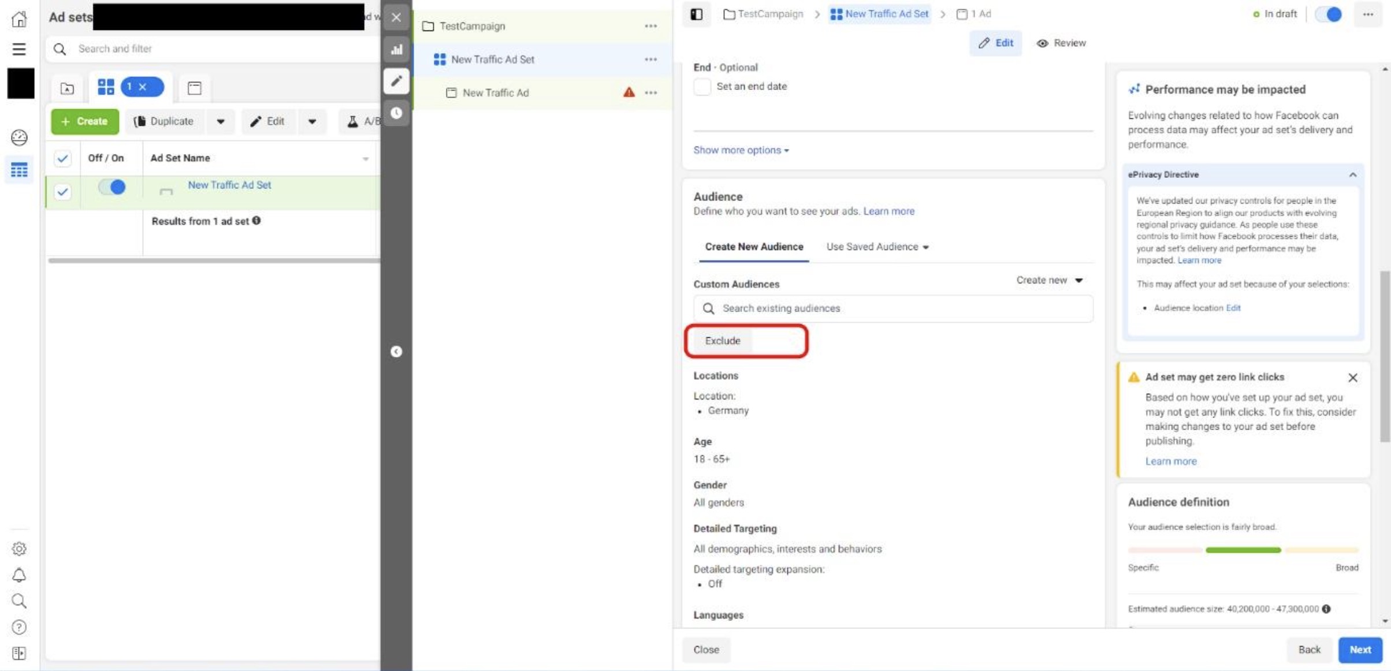Image resolution: width=1391 pixels, height=671 pixels.
Task: Click the green Create button
Action: pos(84,121)
